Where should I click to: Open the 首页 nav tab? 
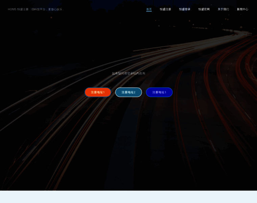click(x=149, y=9)
